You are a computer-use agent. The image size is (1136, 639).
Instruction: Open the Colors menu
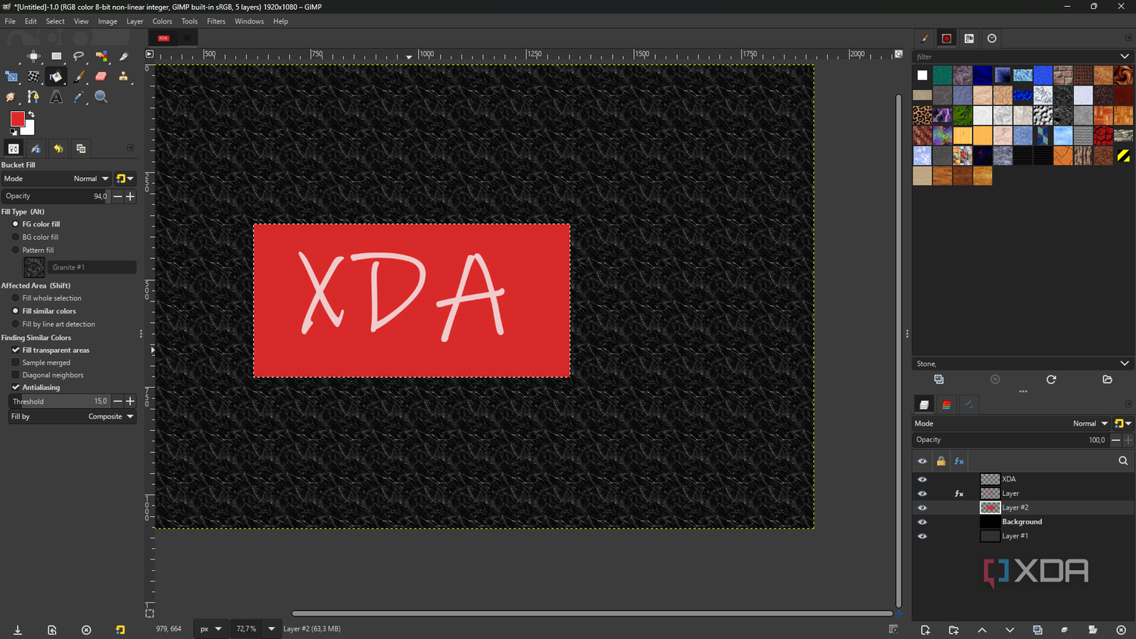point(162,21)
